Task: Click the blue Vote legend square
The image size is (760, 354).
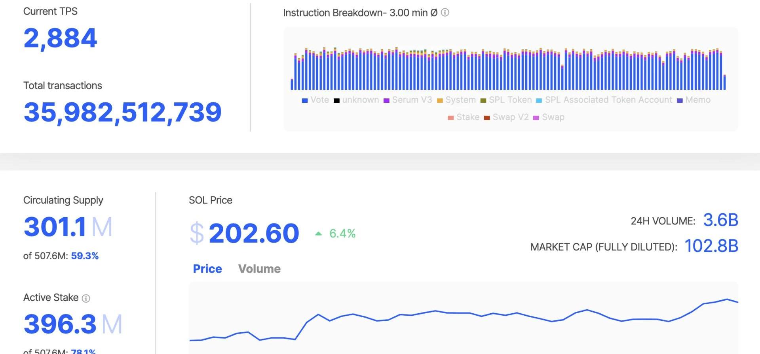Action: click(x=305, y=100)
